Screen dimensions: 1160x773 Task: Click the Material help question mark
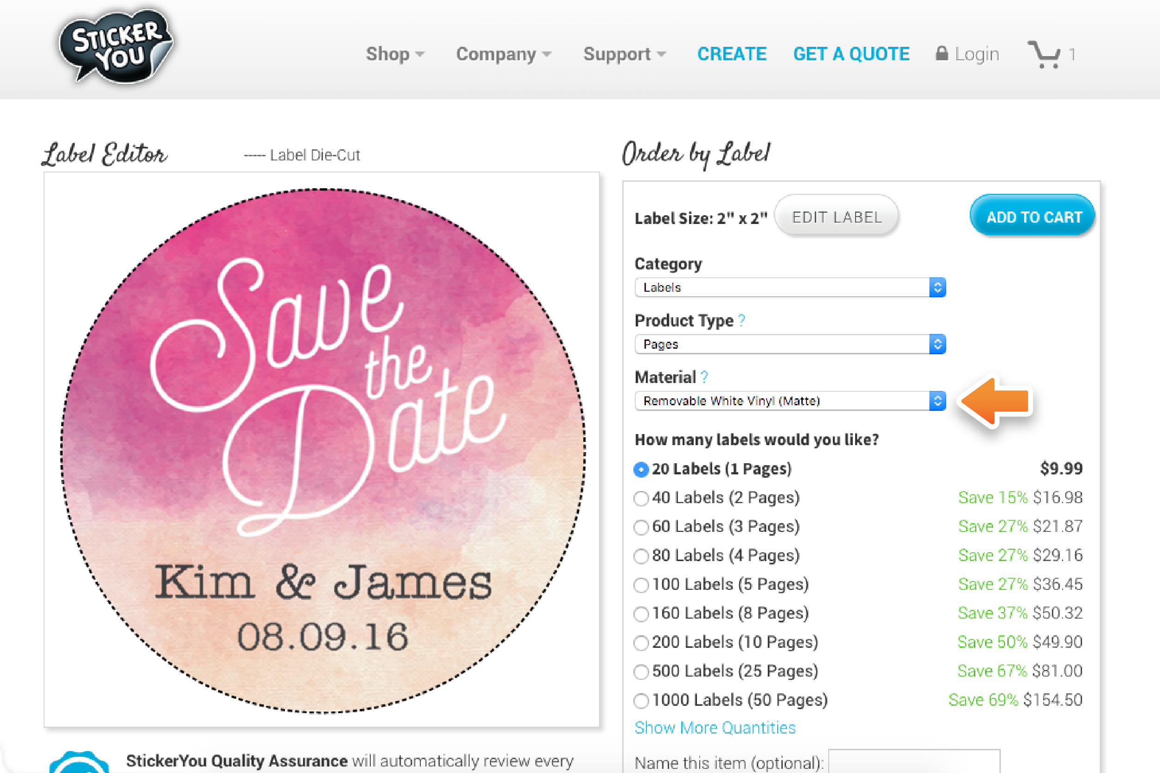pos(704,377)
